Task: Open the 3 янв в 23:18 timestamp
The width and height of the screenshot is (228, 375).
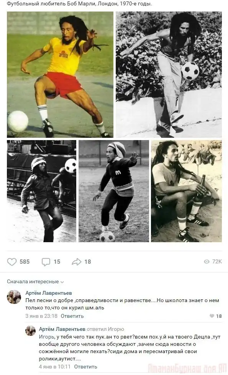Action: (x=41, y=316)
